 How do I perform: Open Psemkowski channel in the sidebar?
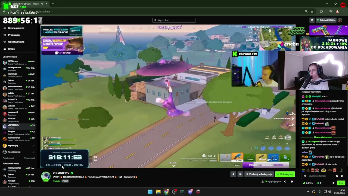18,152
